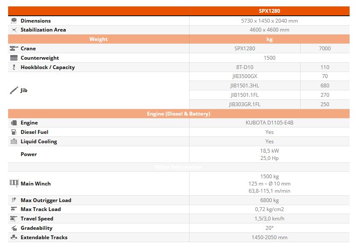Image resolution: width=359 pixels, height=249 pixels.
Task: Click the KUBOTA D1105-E4B engine value
Action: pyautogui.click(x=269, y=123)
